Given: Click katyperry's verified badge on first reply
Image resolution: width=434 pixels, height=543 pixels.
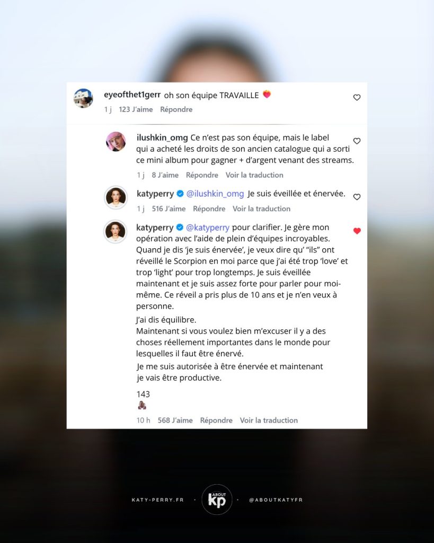Looking at the screenshot, I should (180, 194).
